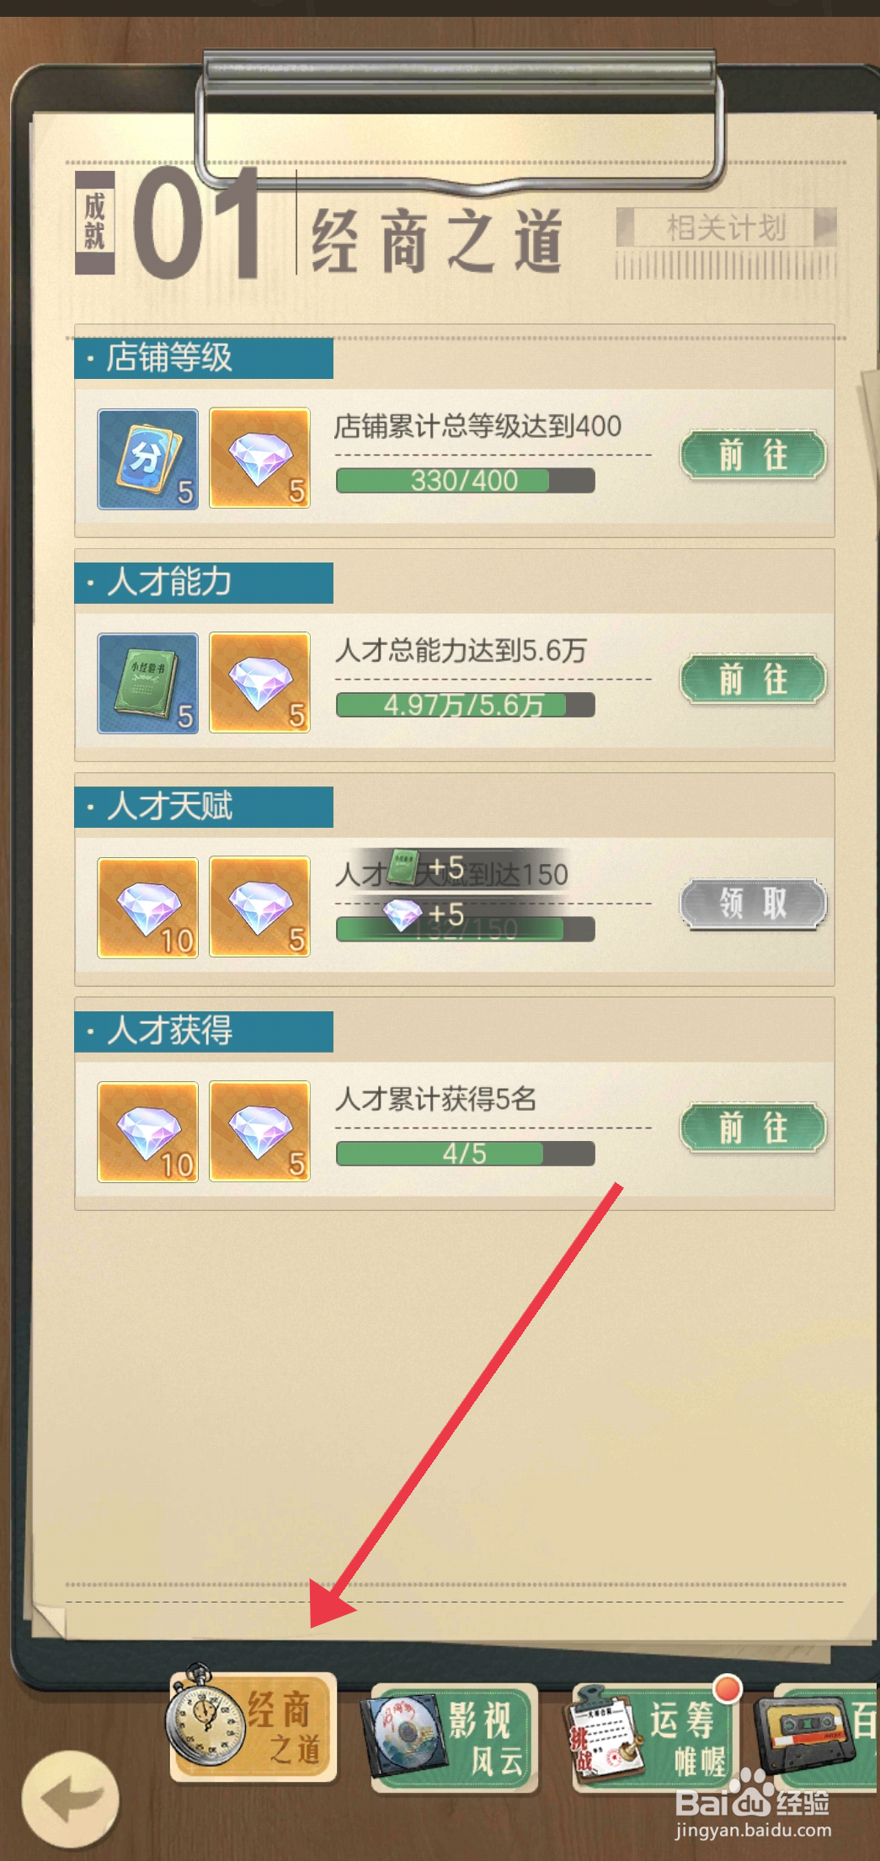Tap the 4/5 progress bar
This screenshot has height=1861, width=880.
(466, 1154)
